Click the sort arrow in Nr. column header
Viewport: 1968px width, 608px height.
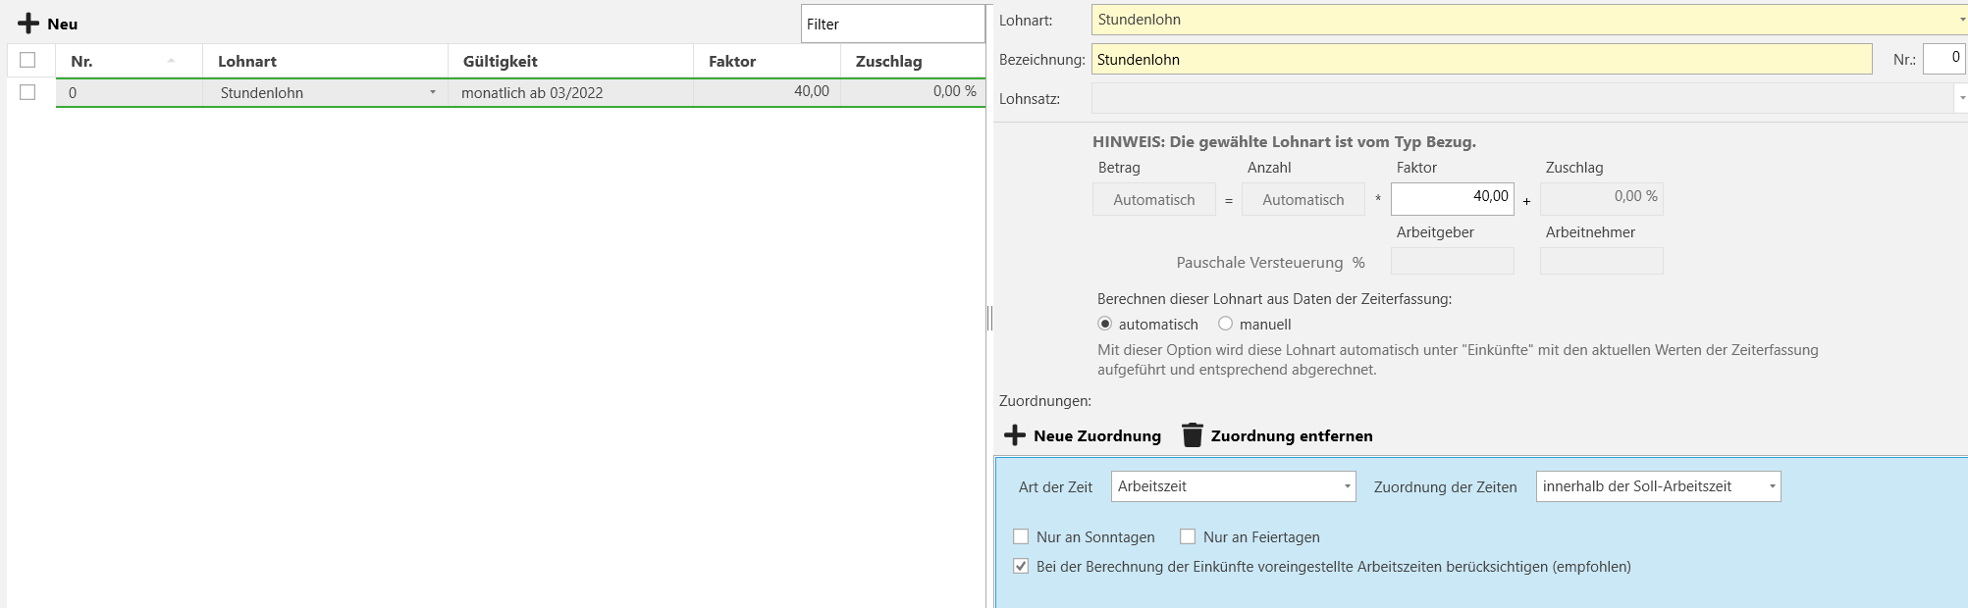171,61
